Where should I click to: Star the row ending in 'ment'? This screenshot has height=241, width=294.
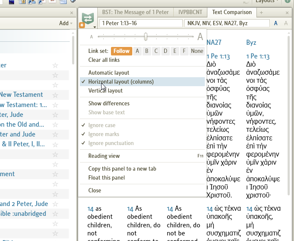click(55, 174)
